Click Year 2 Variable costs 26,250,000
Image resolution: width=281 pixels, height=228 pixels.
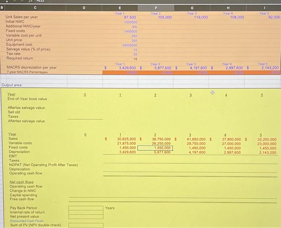[x=161, y=143]
